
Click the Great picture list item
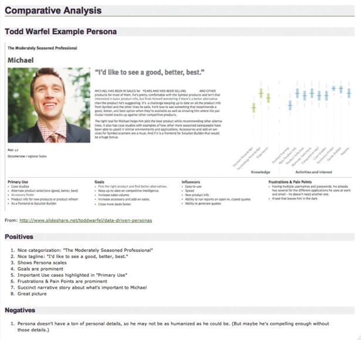coord(32,294)
